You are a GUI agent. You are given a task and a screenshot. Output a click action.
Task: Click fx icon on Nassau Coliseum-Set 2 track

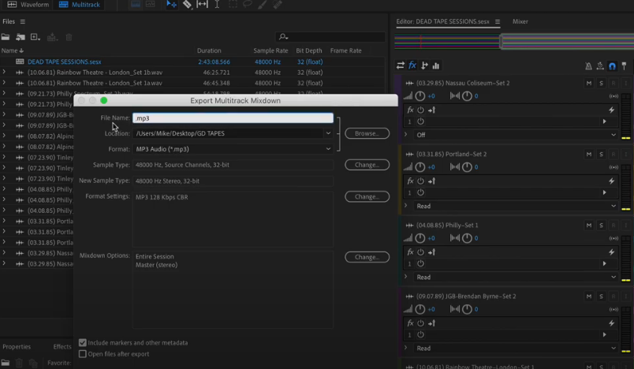point(410,110)
